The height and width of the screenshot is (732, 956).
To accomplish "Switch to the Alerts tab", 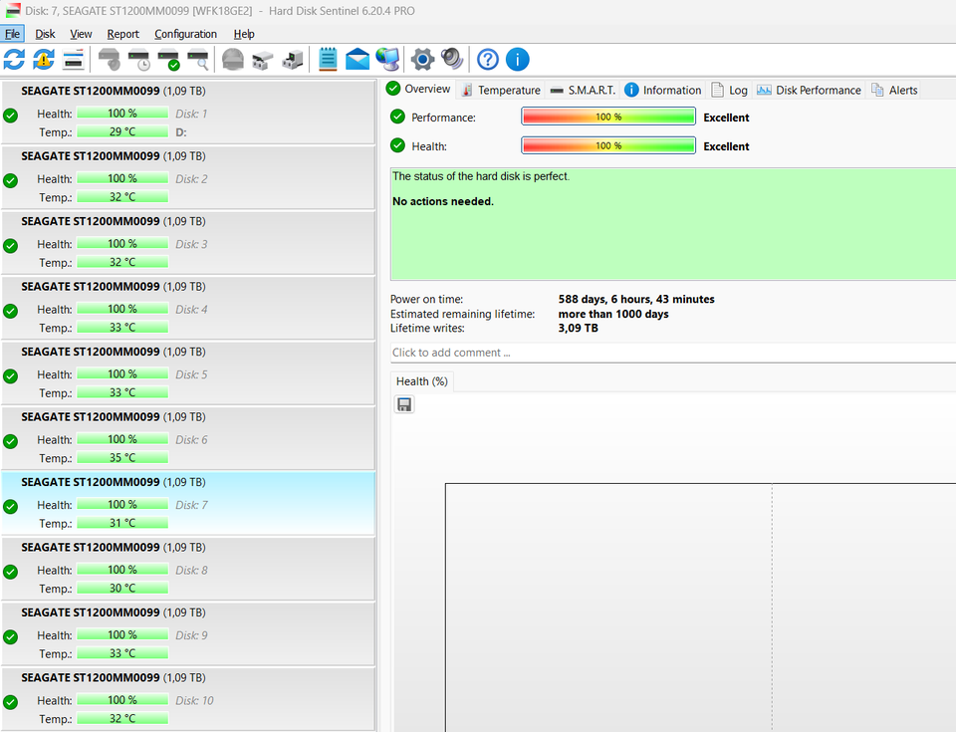I will 894,91.
